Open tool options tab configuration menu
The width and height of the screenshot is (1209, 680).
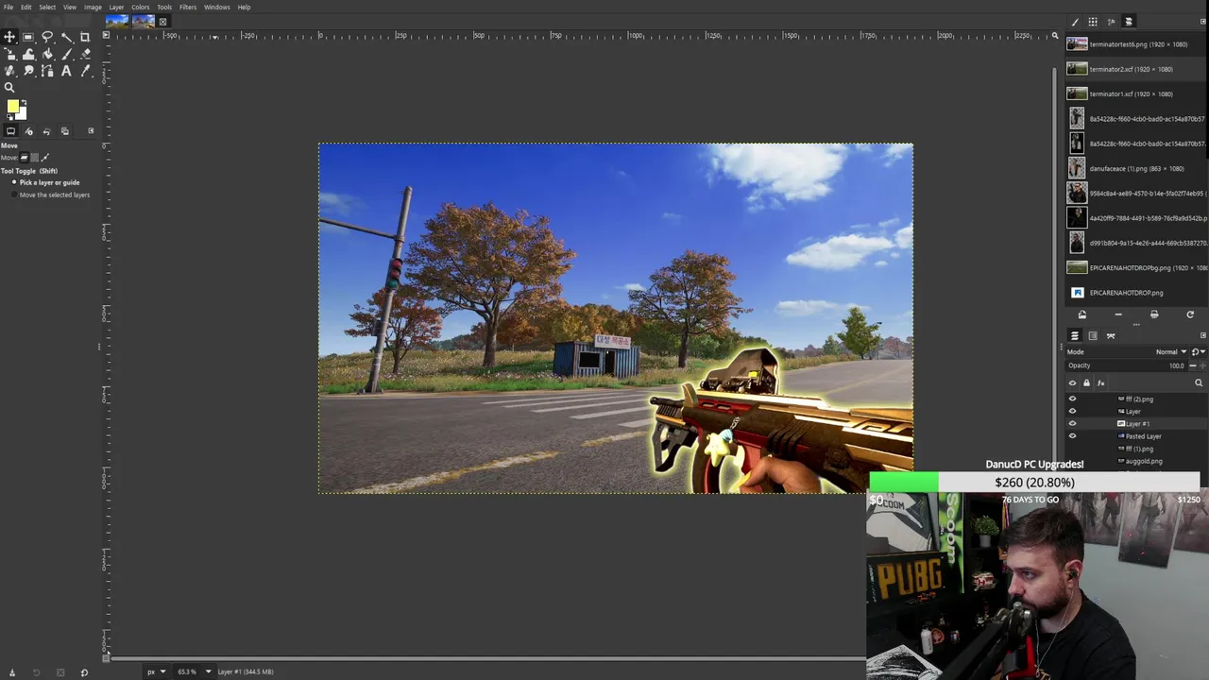[x=91, y=130]
